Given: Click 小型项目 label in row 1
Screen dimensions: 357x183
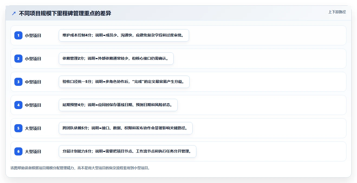Looking at the screenshot, I should coord(33,35).
